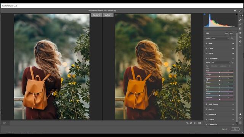The width and height of the screenshot is (244, 137).
Task: Open the three-dots more options icon
Action: tap(240, 45)
